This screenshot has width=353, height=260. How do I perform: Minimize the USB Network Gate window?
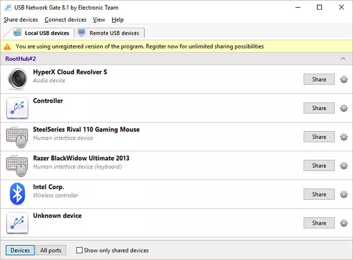pos(298,7)
